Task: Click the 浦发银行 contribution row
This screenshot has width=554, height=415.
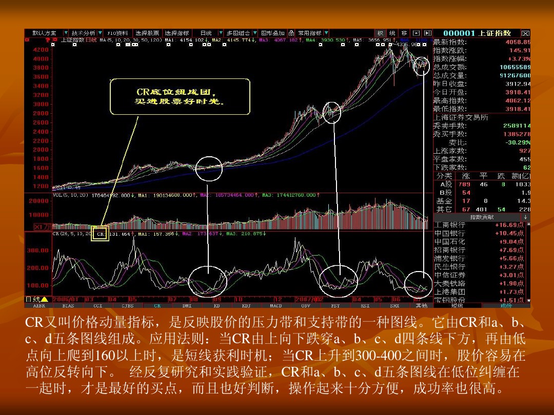Action: coord(480,258)
